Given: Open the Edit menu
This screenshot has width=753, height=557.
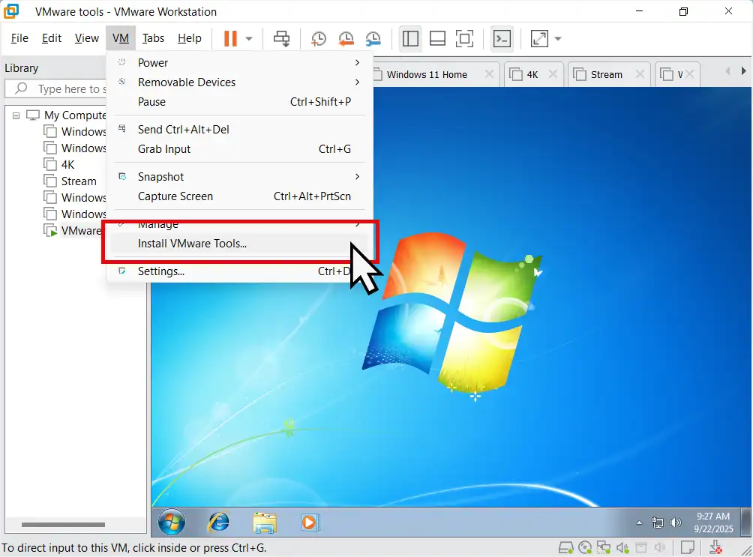Looking at the screenshot, I should pos(52,38).
